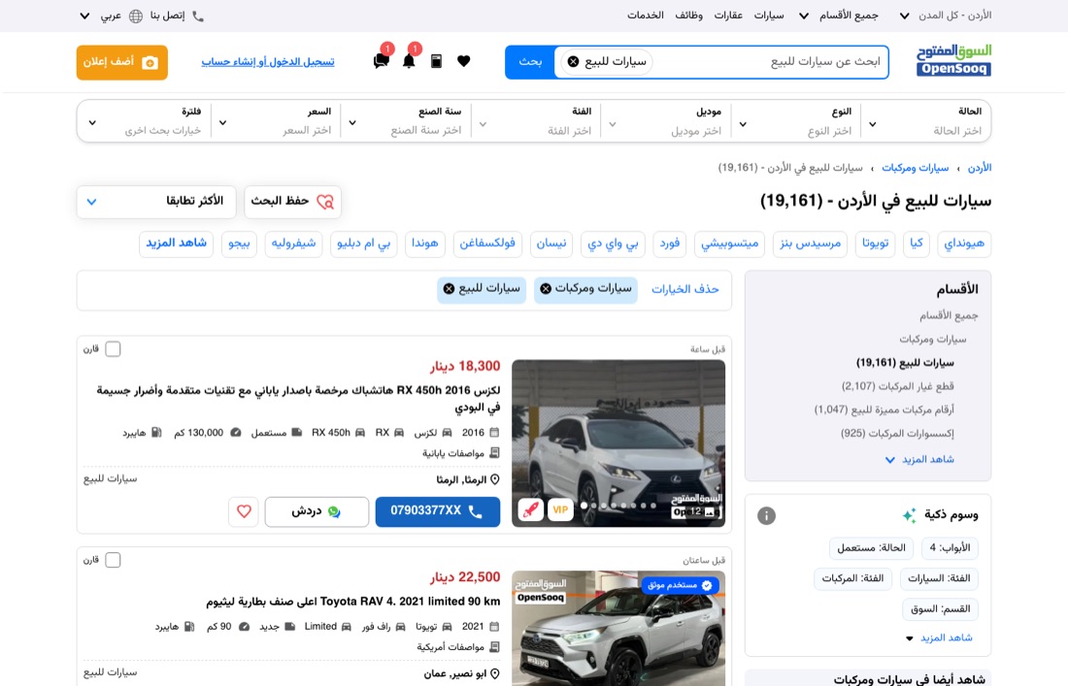Tick the قارن checkbox for Toyota RAV4 listing
Screen dimensions: 1068x686
tap(113, 560)
